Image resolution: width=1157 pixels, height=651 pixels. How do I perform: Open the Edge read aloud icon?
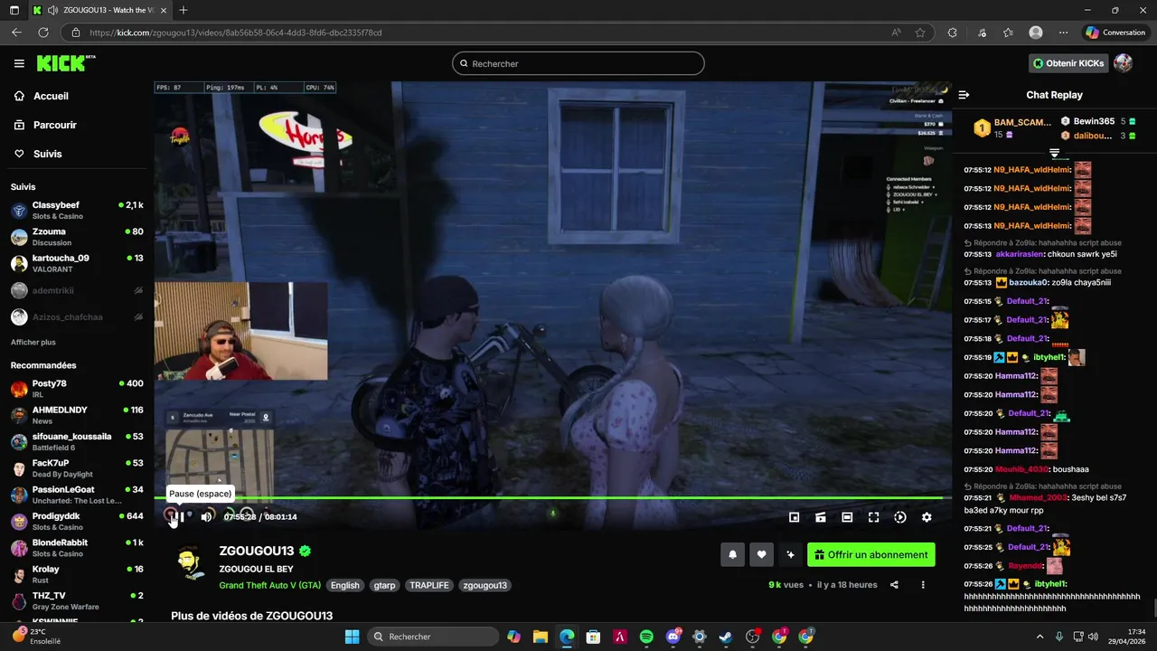(x=896, y=33)
